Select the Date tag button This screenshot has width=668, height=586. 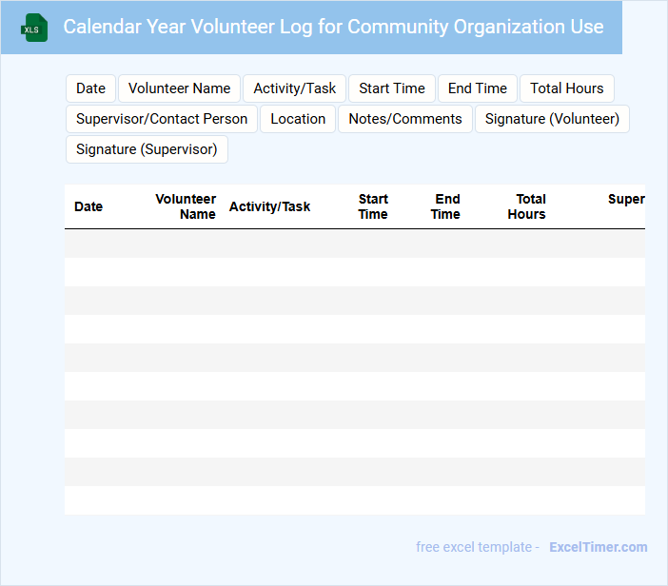click(90, 88)
